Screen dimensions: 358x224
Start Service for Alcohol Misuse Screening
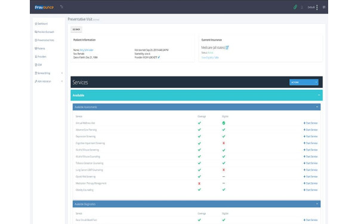coord(310,150)
